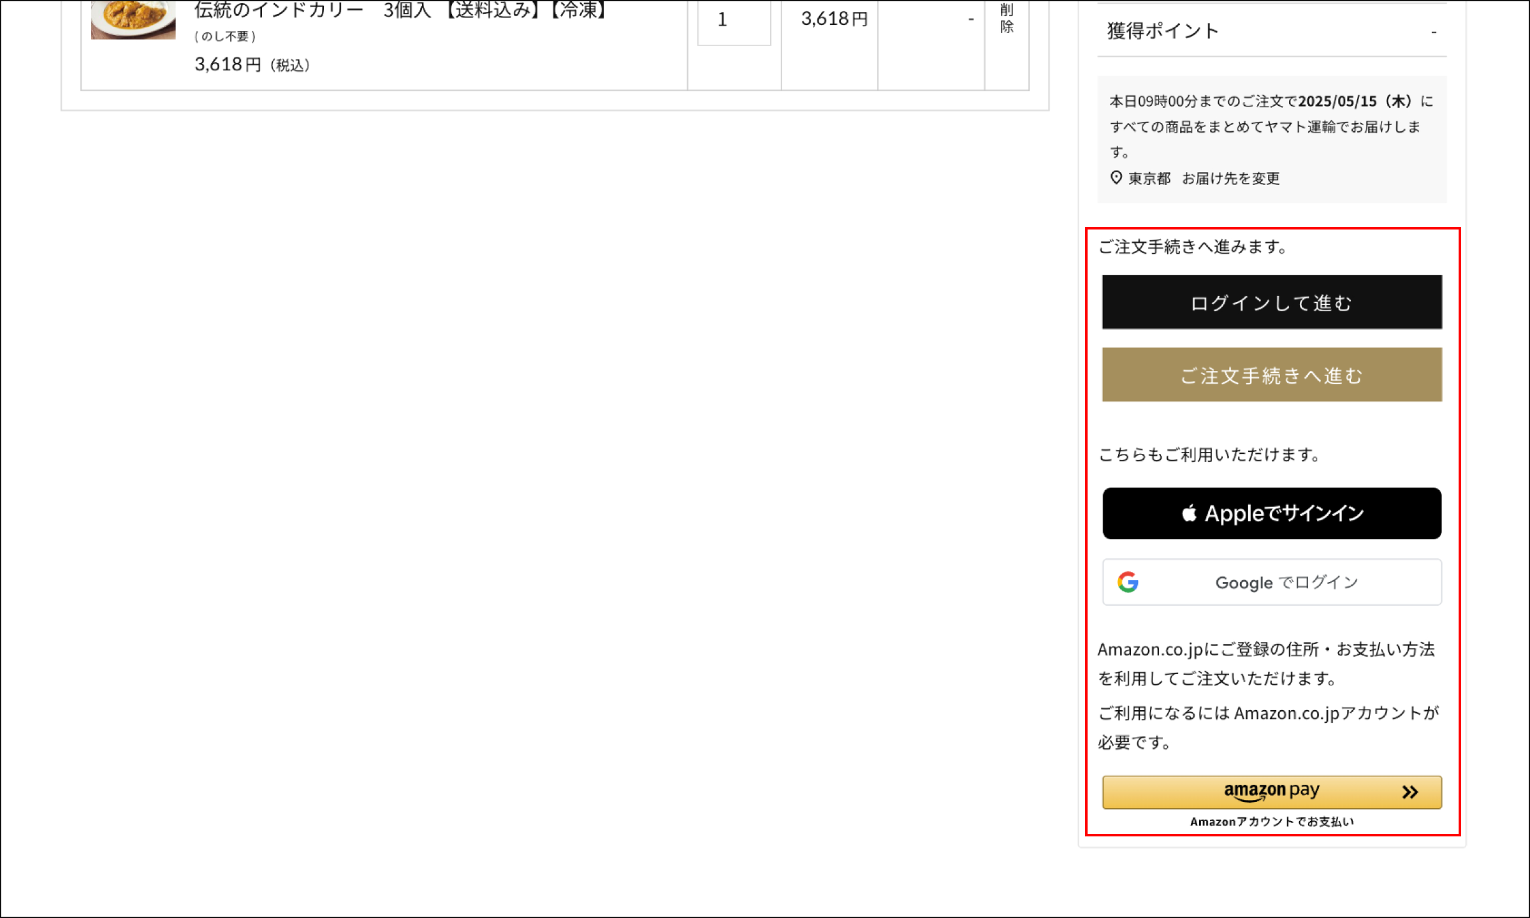This screenshot has height=918, width=1530.
Task: Choose the Google でログイン label
Action: 1286,583
